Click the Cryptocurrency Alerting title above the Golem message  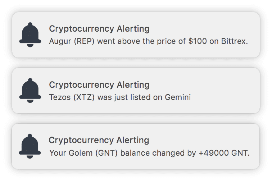(99, 140)
